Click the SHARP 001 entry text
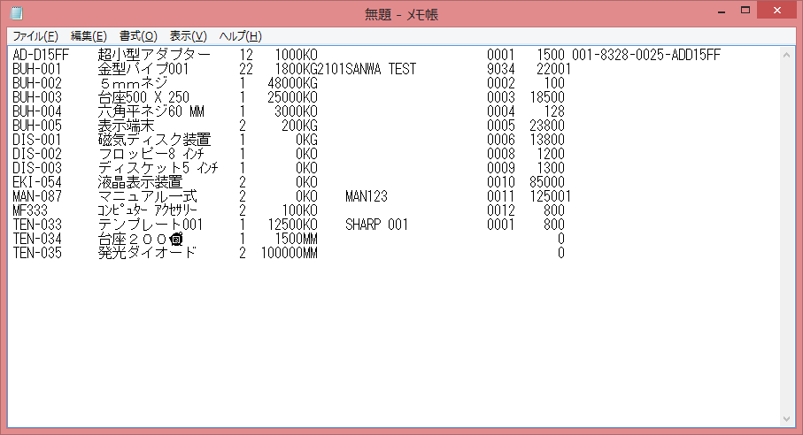This screenshot has height=435, width=803. click(376, 225)
